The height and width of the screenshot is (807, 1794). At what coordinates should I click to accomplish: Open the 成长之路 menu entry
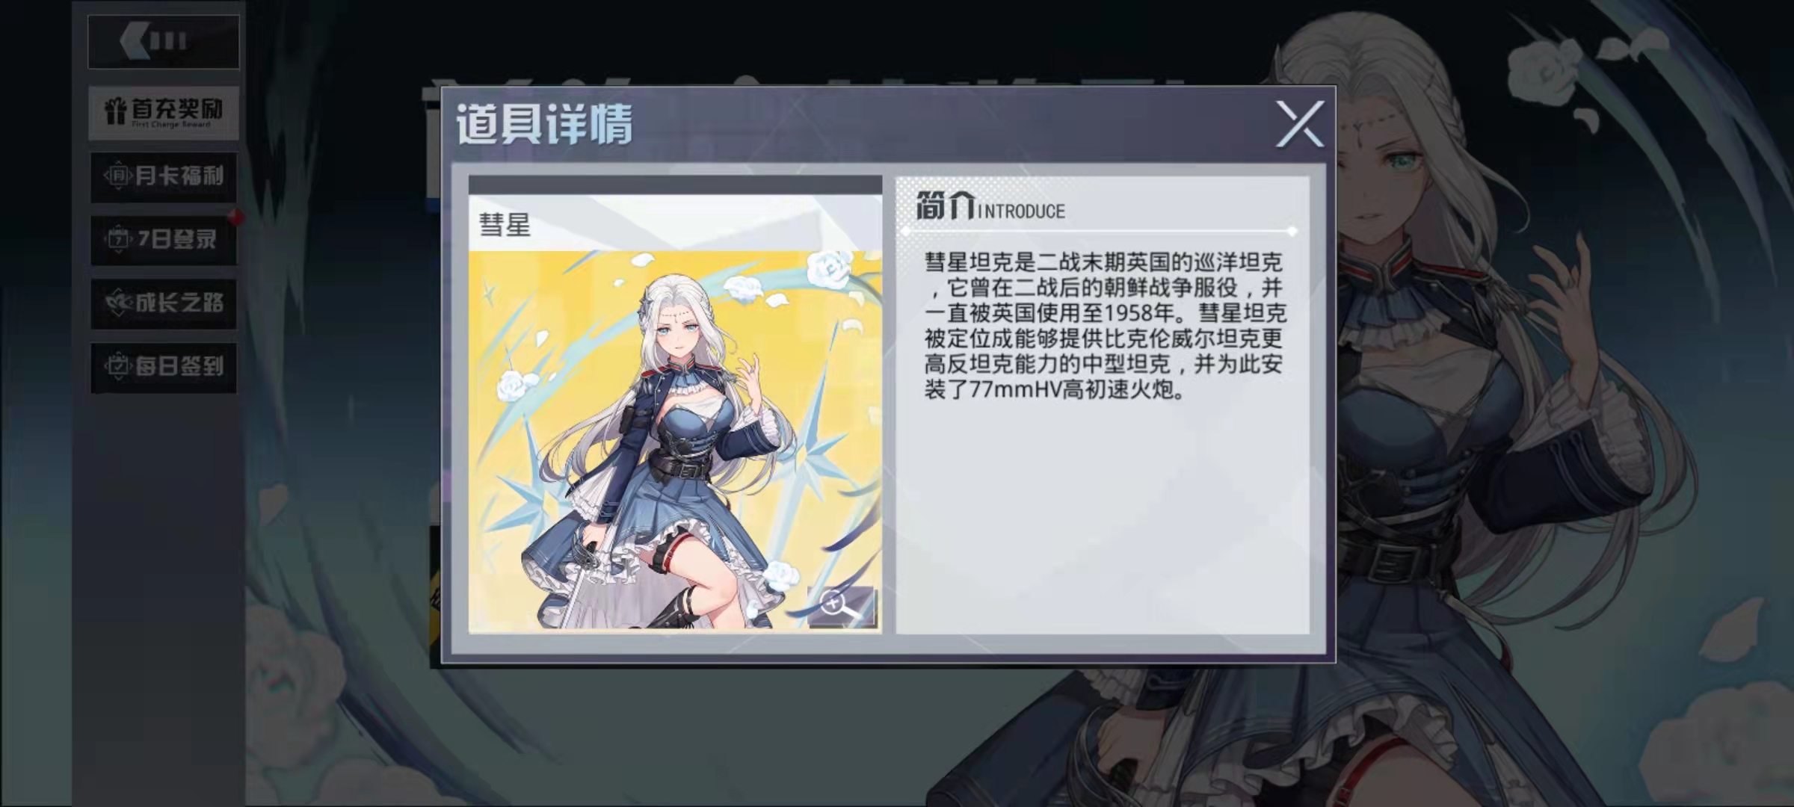(163, 303)
